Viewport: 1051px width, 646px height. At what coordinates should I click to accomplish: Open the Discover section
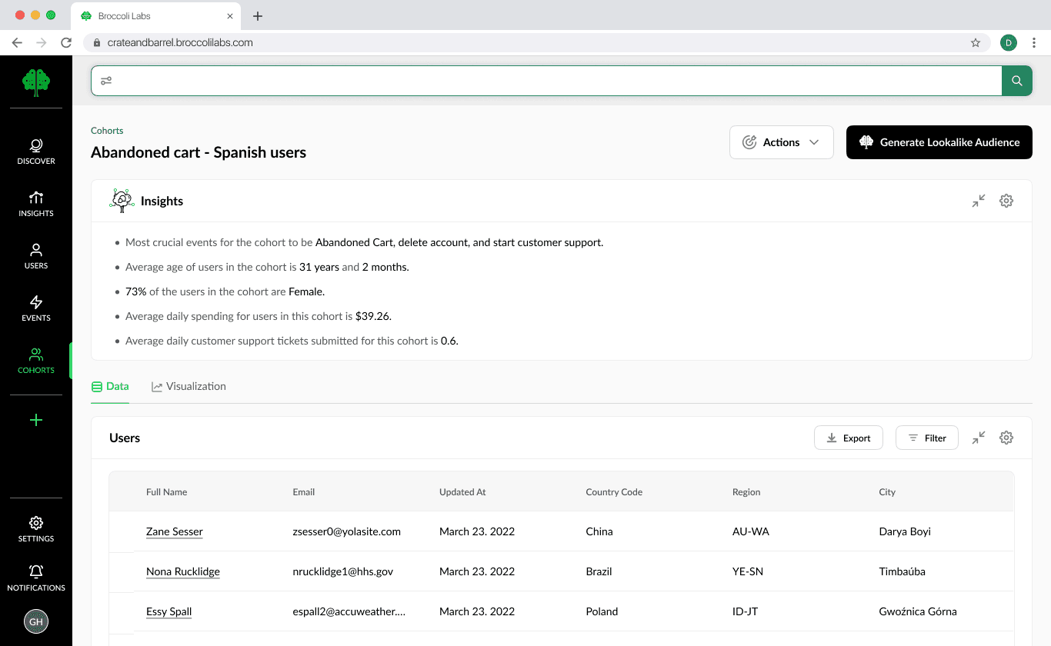[x=36, y=152]
